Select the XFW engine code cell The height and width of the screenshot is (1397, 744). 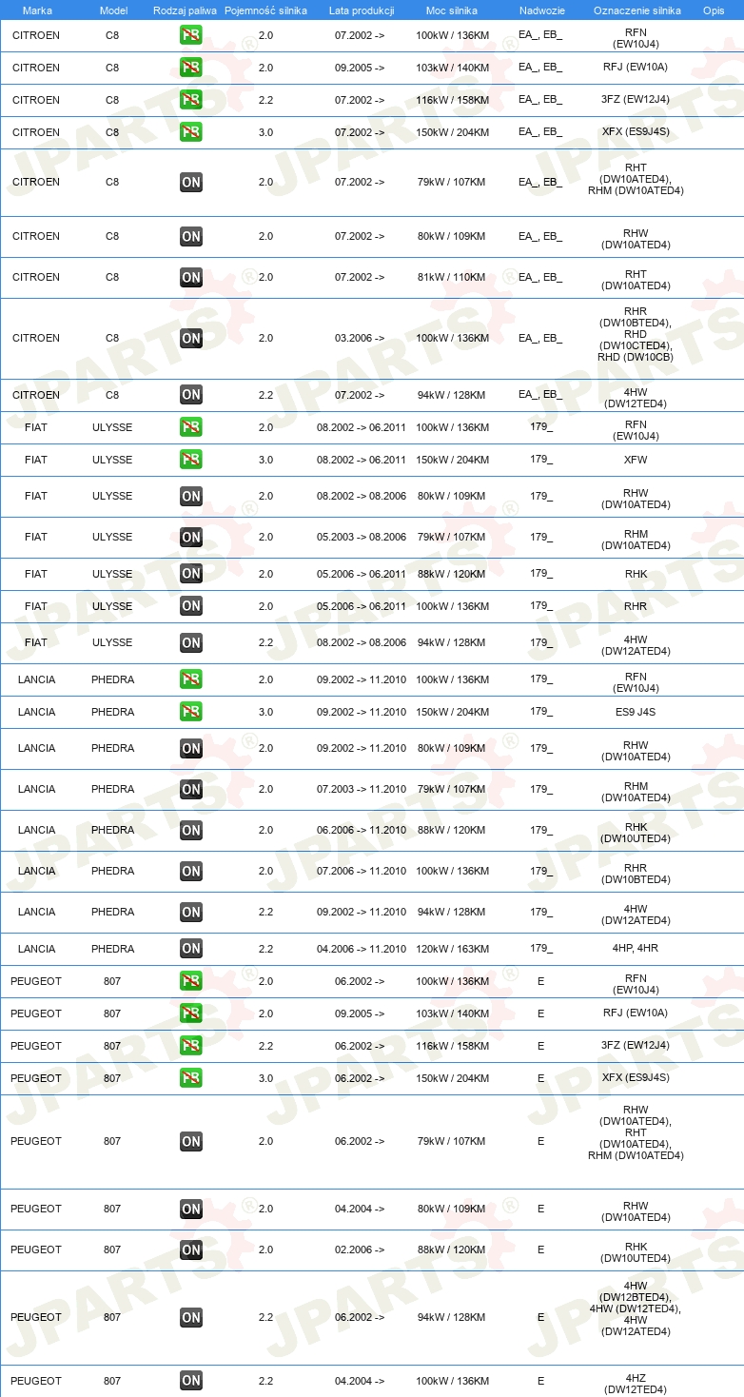point(636,460)
